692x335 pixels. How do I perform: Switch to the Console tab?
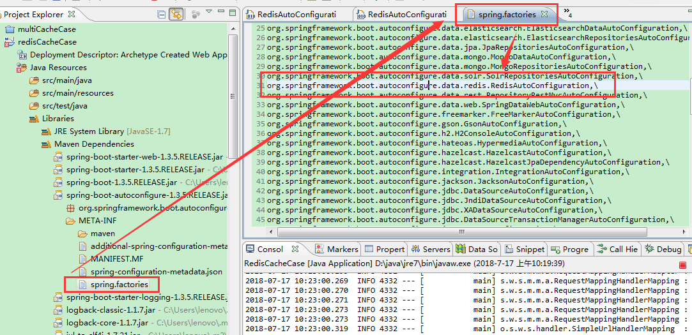[x=270, y=249]
